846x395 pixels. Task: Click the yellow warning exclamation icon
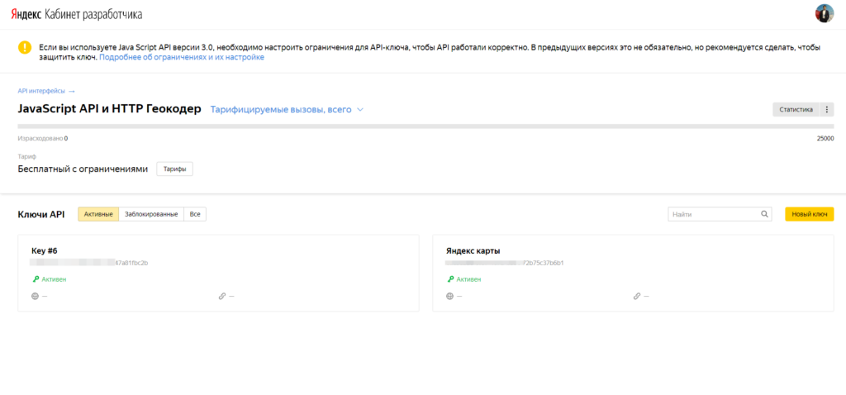pos(25,47)
